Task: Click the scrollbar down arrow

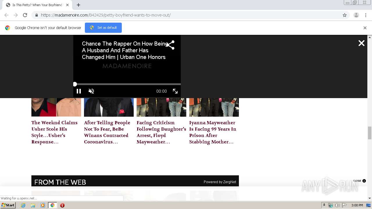Action: coord(370,198)
